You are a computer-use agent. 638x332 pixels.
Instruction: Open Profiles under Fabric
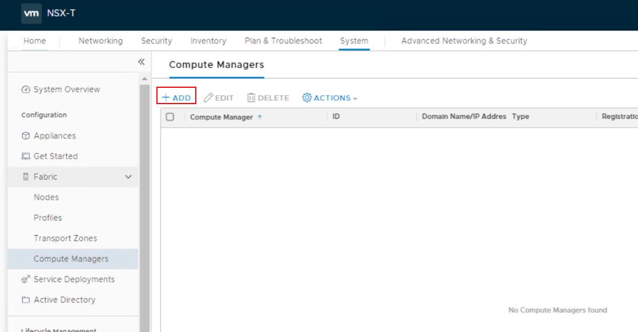tap(48, 218)
